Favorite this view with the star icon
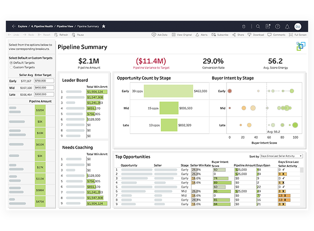The image size is (314, 231). (104, 27)
